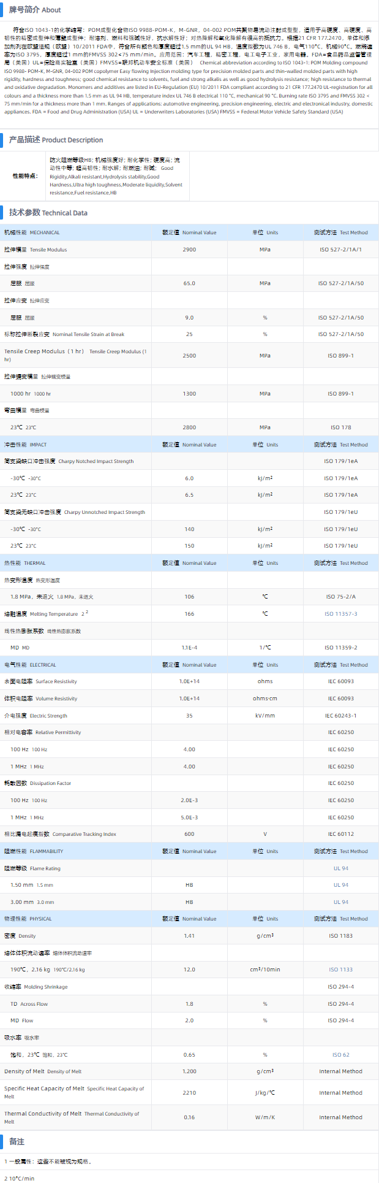Click the 电气性能 ELECTRICAL table header
Image resolution: width=379 pixels, height=1183 pixels.
[x=30, y=665]
